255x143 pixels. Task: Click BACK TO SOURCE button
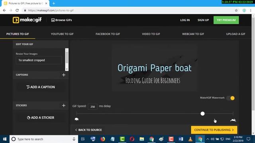click(x=88, y=130)
